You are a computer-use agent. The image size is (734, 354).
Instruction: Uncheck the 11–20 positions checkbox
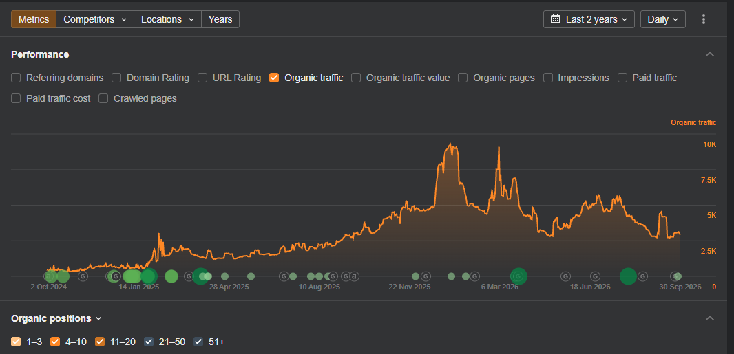pos(100,342)
